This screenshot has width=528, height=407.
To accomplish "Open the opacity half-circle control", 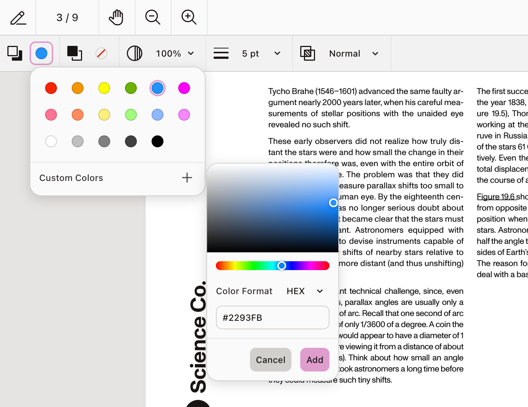I will (x=135, y=53).
